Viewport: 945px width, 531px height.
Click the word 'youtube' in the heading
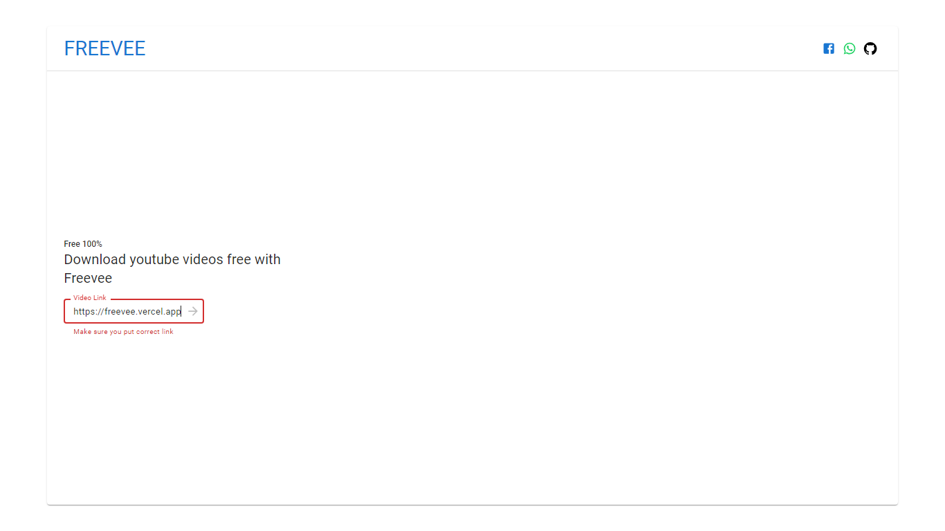pos(155,260)
